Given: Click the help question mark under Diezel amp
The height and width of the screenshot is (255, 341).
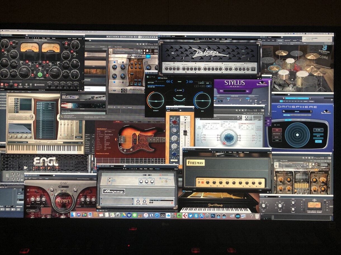Looking at the screenshot, I should tap(260, 78).
